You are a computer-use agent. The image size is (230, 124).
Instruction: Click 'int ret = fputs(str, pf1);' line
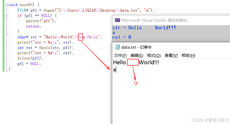coord(45,48)
